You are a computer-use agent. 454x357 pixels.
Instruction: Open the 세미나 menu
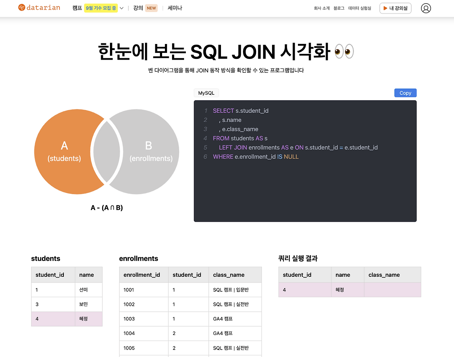(175, 8)
